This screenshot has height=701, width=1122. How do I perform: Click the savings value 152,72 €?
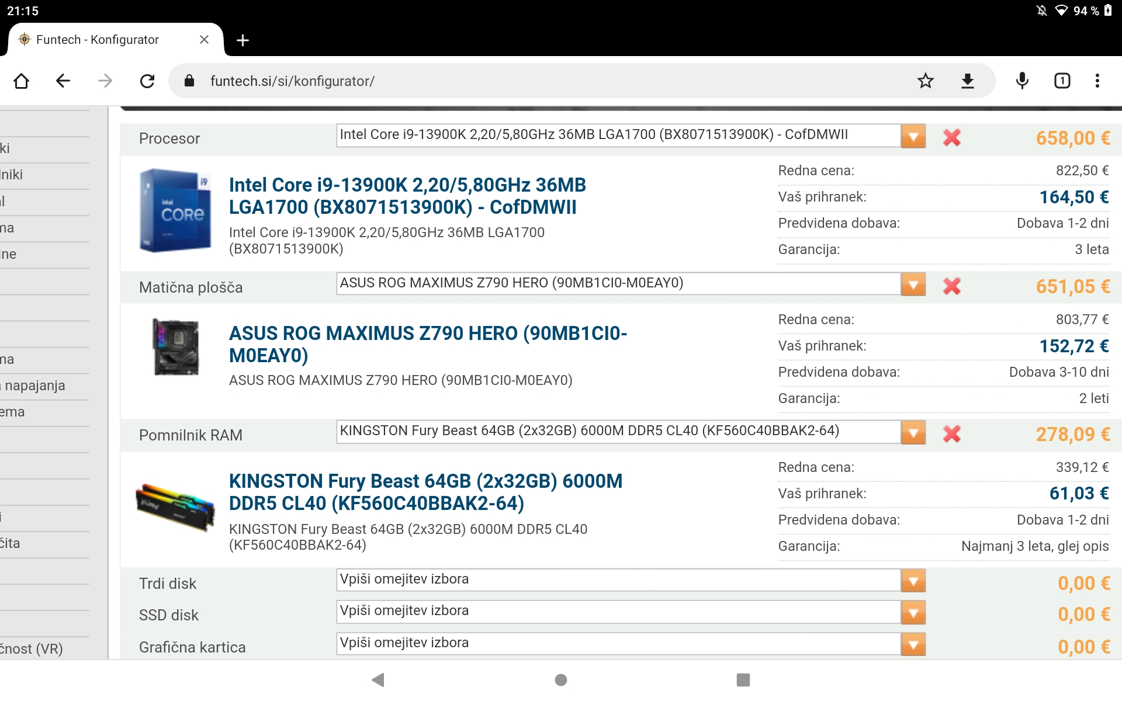click(x=1074, y=346)
